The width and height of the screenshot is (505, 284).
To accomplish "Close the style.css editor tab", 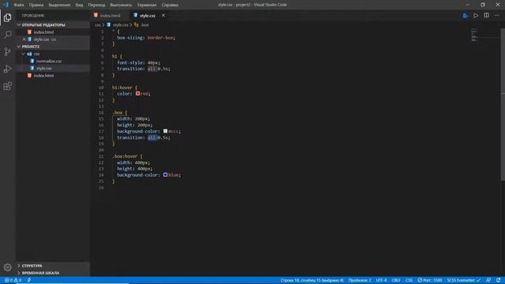I will pyautogui.click(x=163, y=16).
